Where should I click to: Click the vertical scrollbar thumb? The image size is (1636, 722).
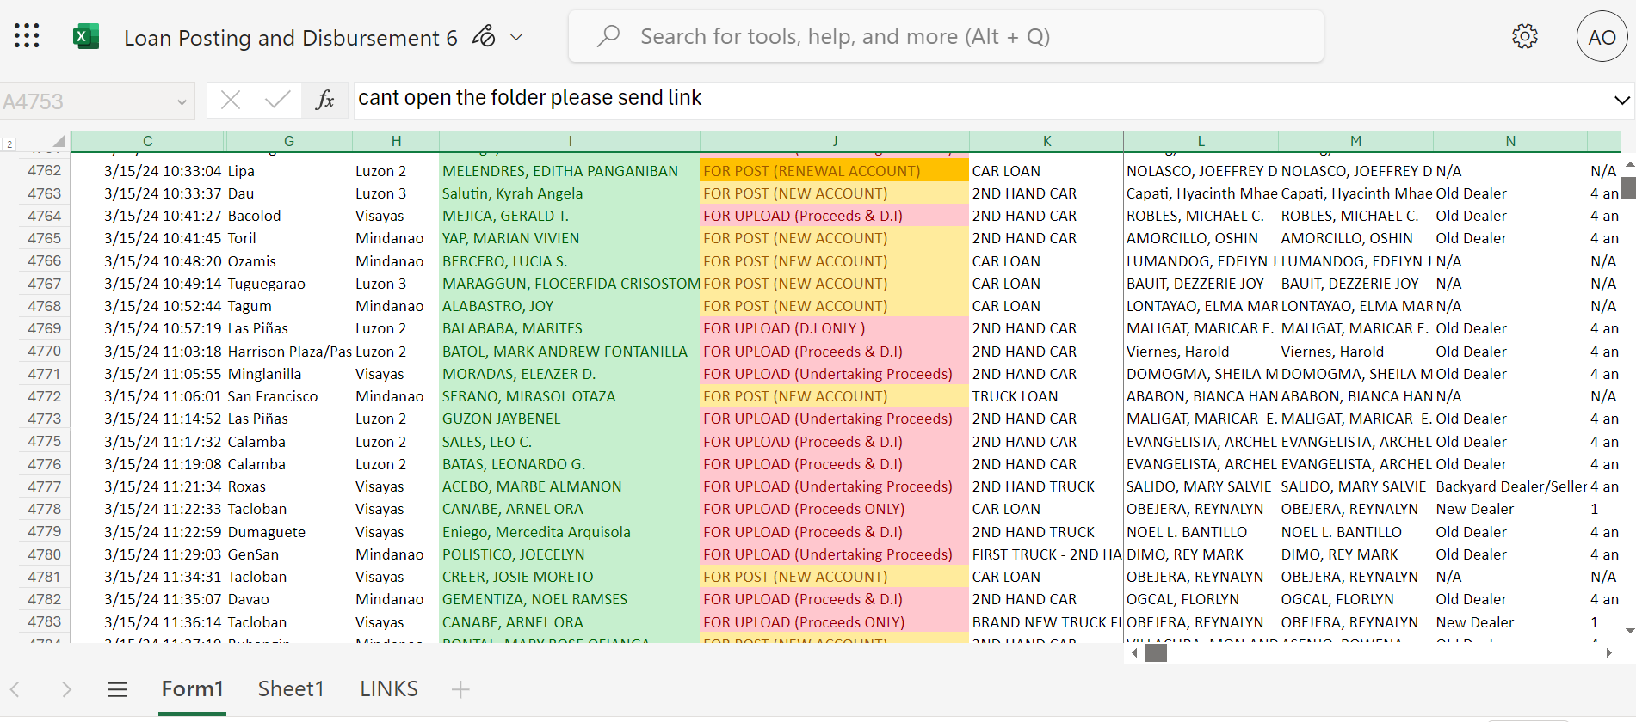1629,187
